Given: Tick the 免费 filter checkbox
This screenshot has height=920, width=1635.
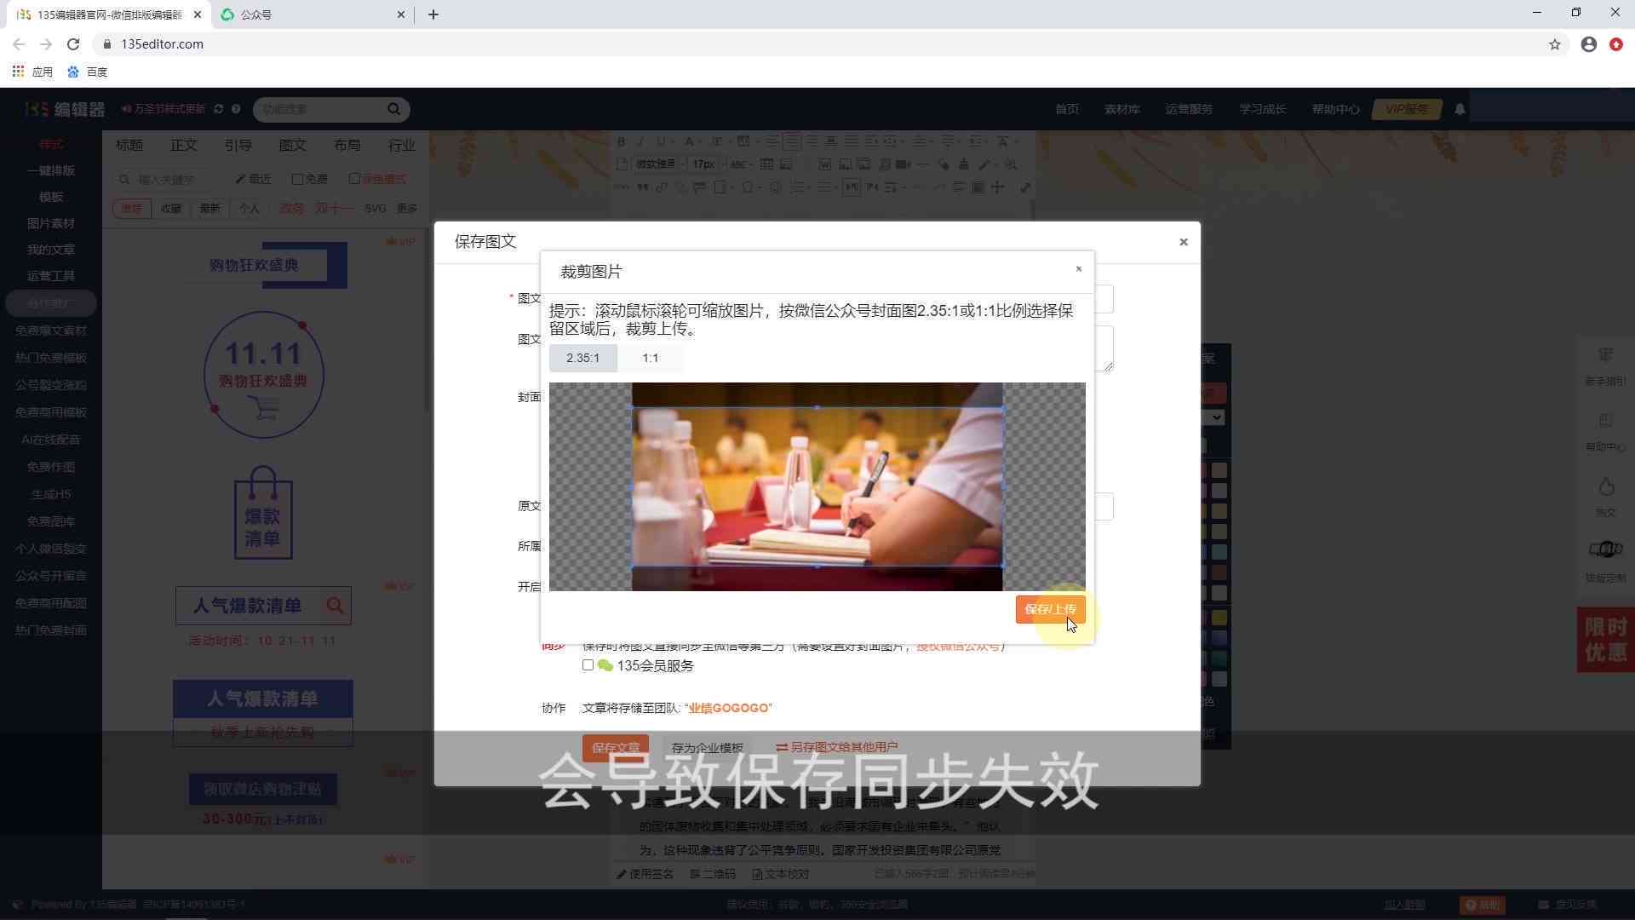Looking at the screenshot, I should [297, 179].
